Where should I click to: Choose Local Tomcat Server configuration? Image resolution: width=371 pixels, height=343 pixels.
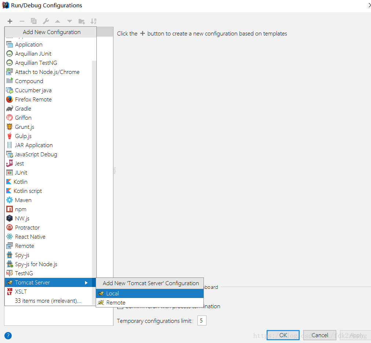150,293
